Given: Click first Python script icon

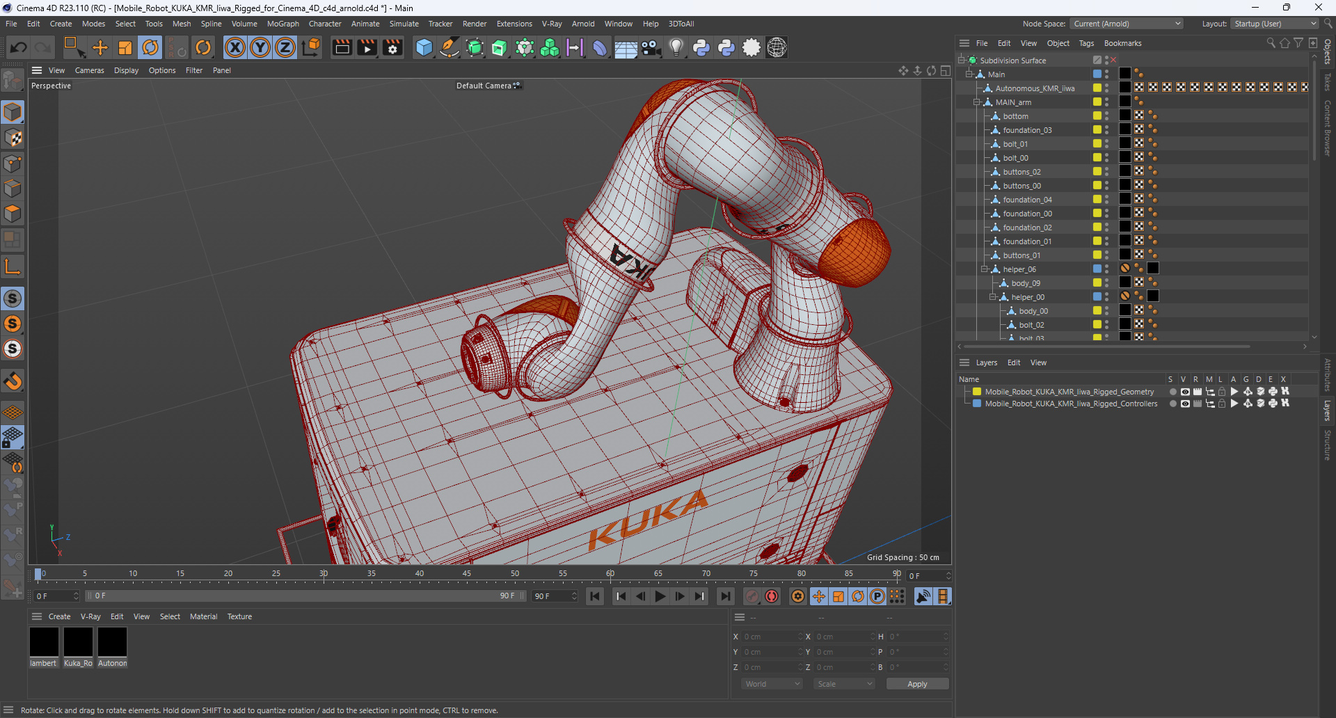Looking at the screenshot, I should pyautogui.click(x=701, y=47).
